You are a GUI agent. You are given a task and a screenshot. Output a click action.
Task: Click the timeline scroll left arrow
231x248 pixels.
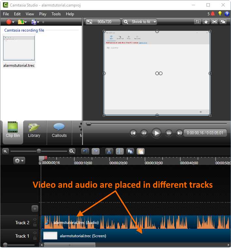pyautogui.click(x=42, y=245)
